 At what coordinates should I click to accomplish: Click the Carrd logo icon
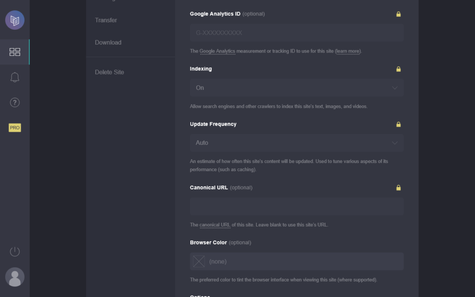click(x=15, y=20)
